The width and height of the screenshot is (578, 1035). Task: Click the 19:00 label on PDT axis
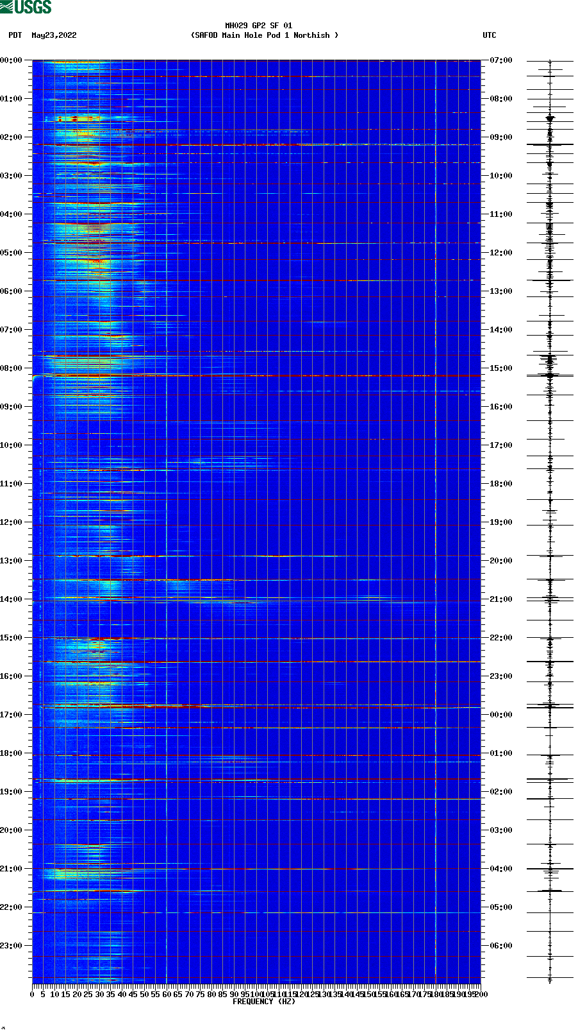coord(12,792)
